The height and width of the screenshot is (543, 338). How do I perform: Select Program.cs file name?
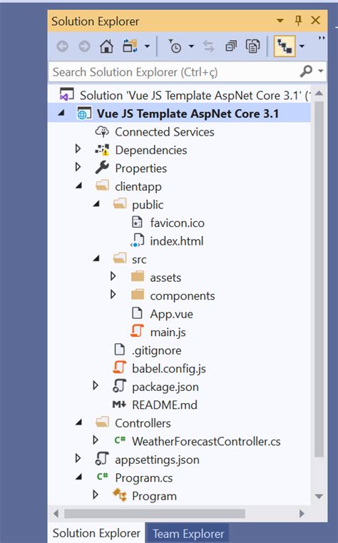(x=144, y=478)
